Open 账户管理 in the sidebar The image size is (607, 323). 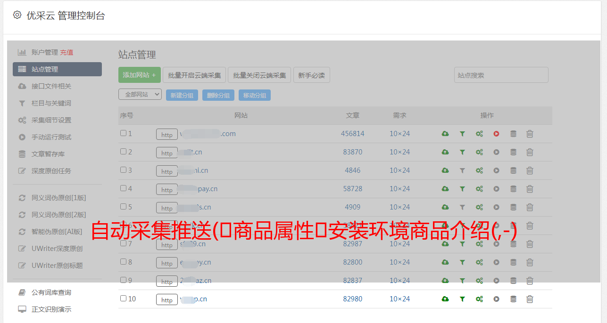pyautogui.click(x=45, y=52)
